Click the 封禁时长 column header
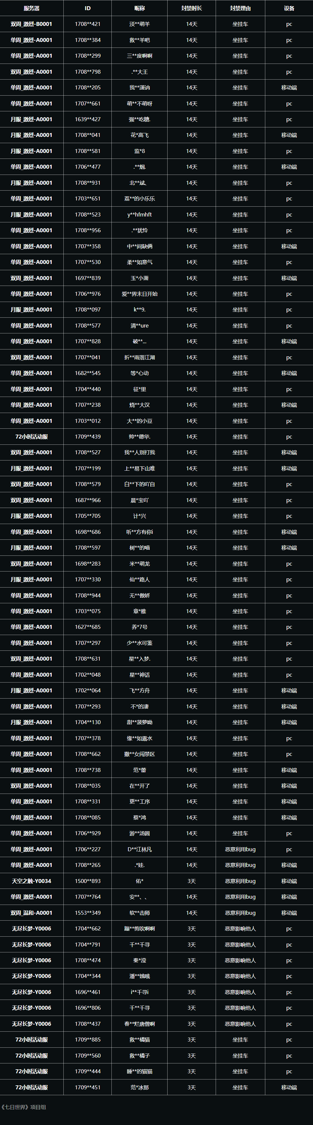313x1125 pixels. [192, 8]
